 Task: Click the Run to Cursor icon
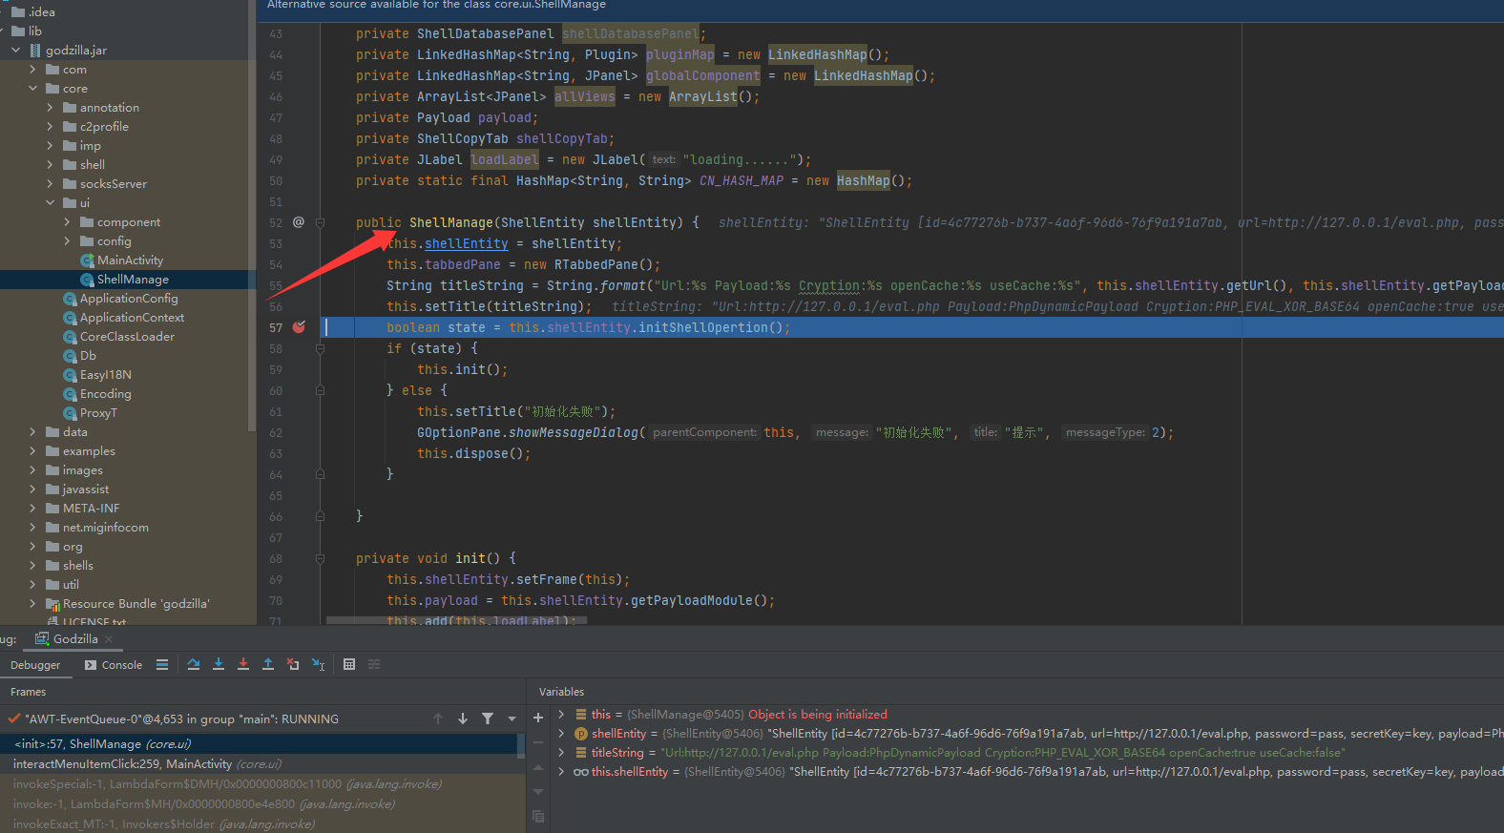tap(319, 664)
